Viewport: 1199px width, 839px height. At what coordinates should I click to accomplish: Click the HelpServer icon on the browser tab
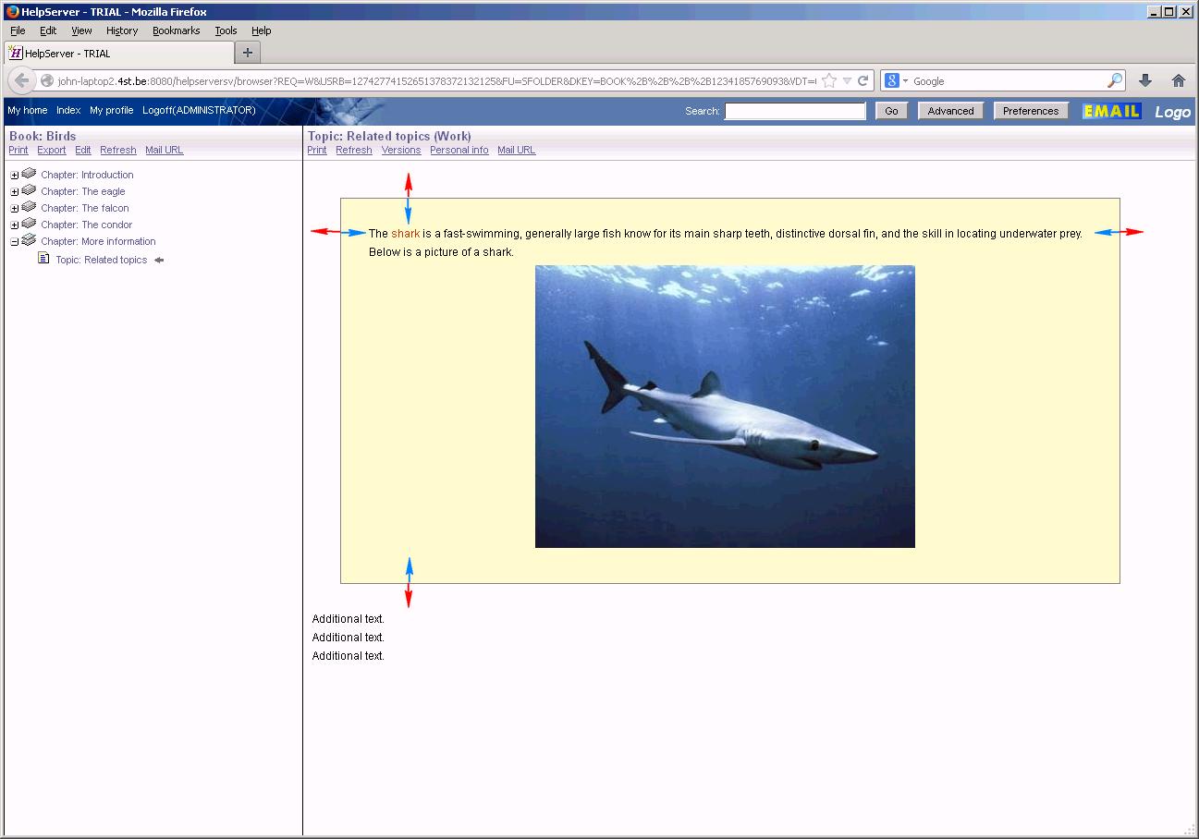point(15,53)
